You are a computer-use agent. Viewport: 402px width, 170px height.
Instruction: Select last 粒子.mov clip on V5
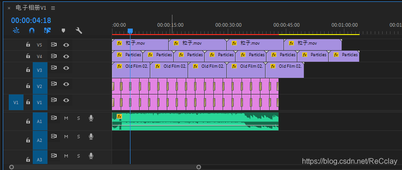(313, 45)
